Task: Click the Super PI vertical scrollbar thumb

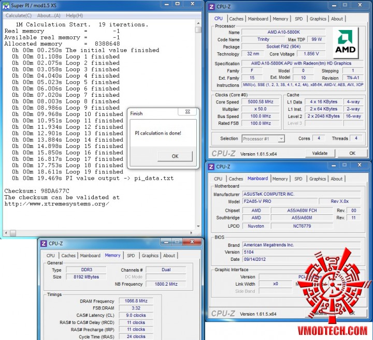Action: [x=198, y=29]
